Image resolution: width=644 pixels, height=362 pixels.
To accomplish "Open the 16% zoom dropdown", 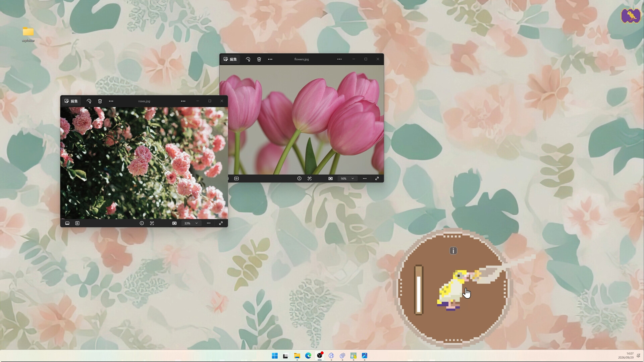I will [347, 179].
